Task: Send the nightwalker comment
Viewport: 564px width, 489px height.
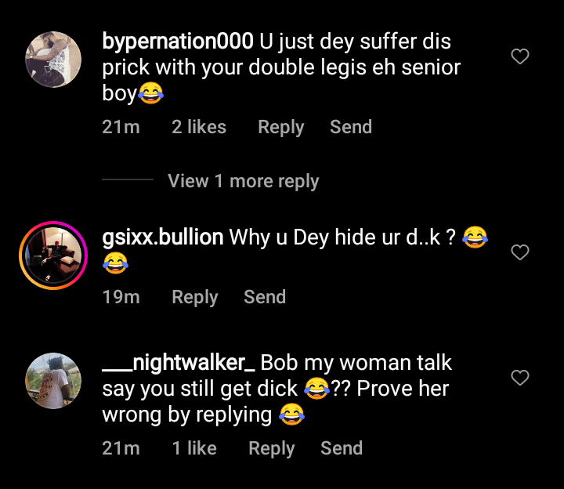Action: click(x=342, y=448)
